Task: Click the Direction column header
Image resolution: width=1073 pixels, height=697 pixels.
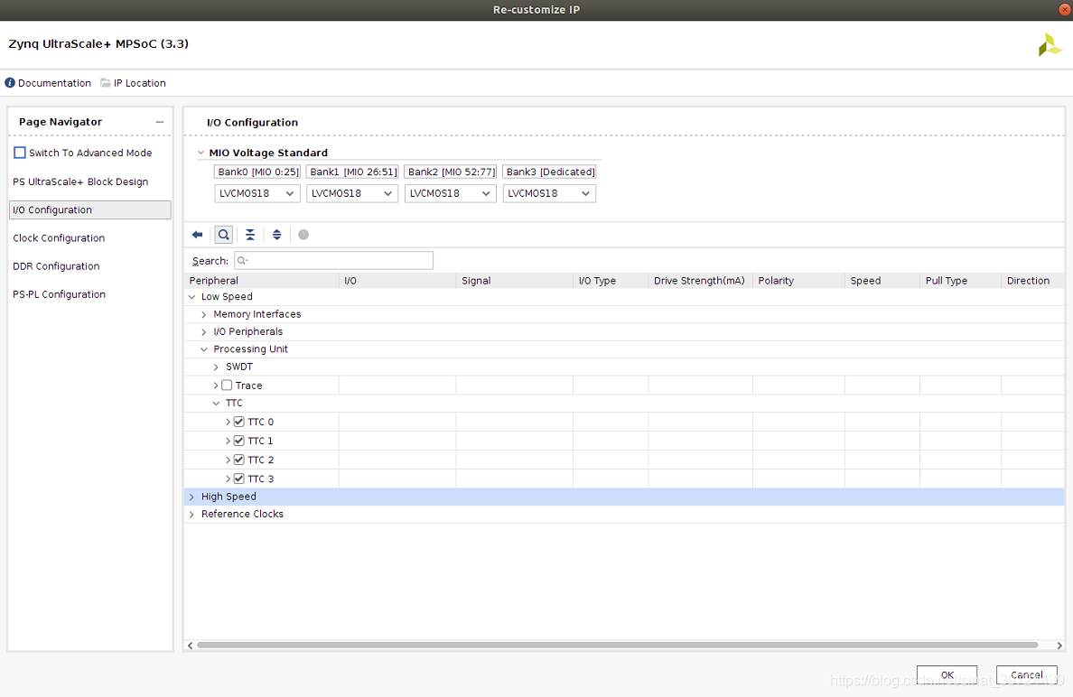Action: point(1032,281)
